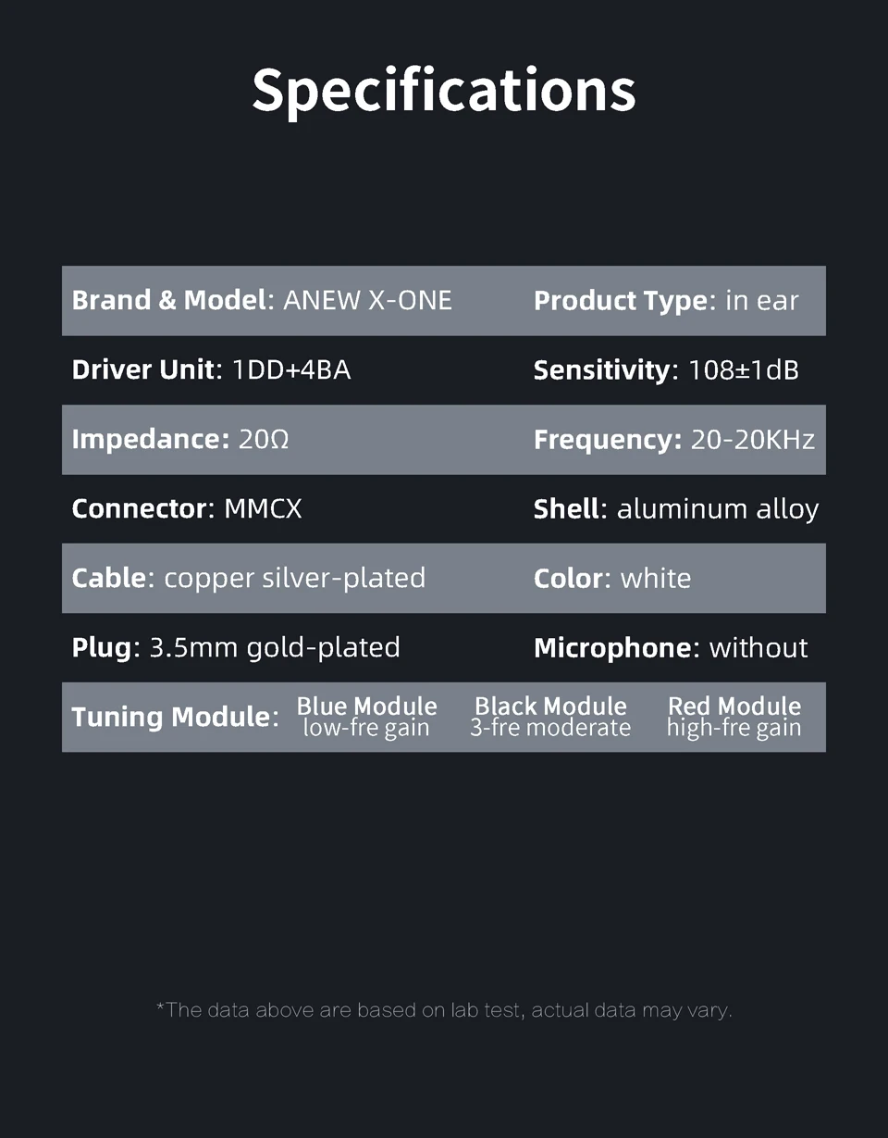Image resolution: width=888 pixels, height=1138 pixels.
Task: Select the Impedance 20Ω cell
Action: point(180,439)
